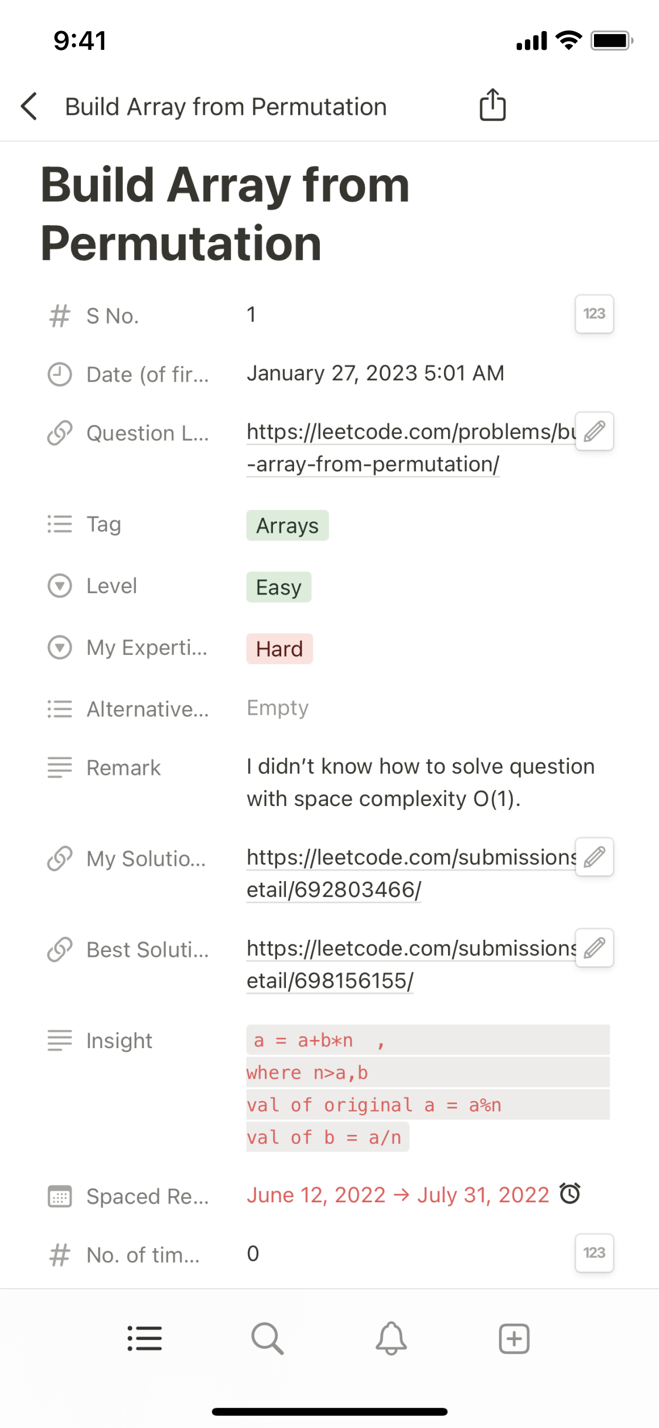Open My Expertise select showing Hard
Image resolution: width=659 pixels, height=1428 pixels.
pyautogui.click(x=279, y=649)
